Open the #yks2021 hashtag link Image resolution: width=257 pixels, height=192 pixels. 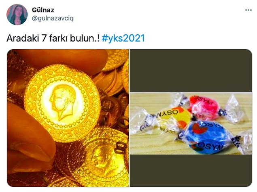[123, 38]
